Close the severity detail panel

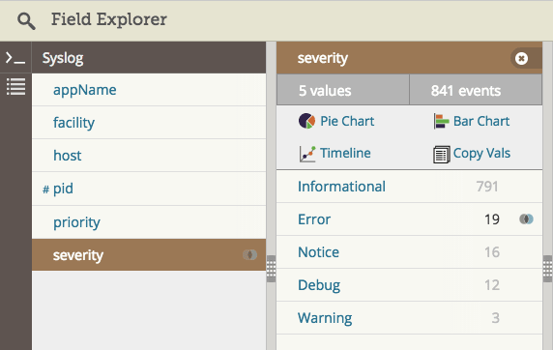[x=521, y=58]
